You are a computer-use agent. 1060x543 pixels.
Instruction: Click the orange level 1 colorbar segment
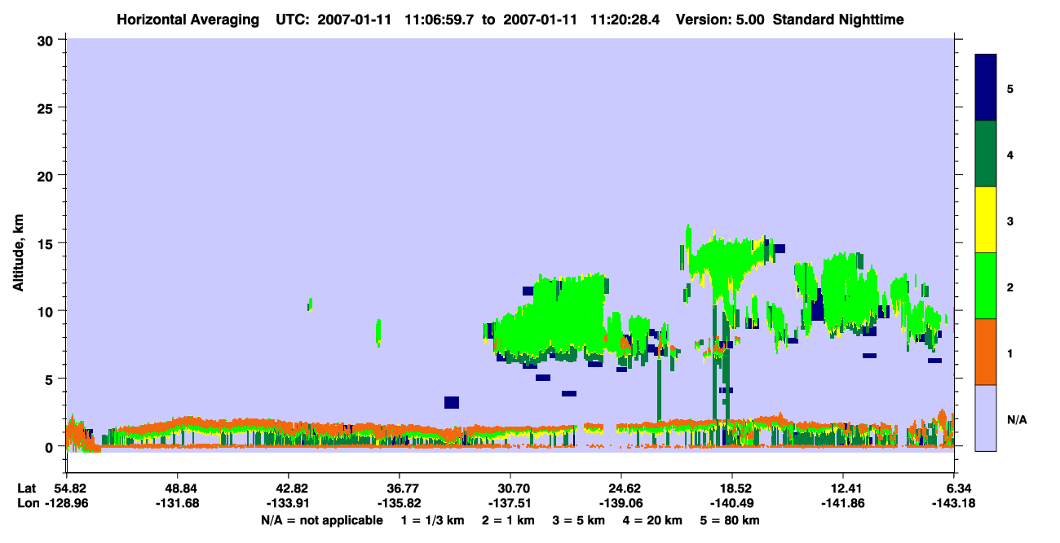(986, 352)
